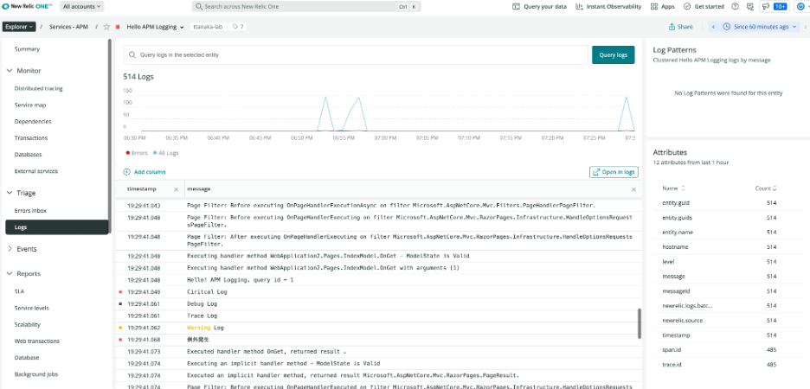Click the favorite star icon beside Hello APM Logging
This screenshot has height=389, width=810.
(x=106, y=27)
